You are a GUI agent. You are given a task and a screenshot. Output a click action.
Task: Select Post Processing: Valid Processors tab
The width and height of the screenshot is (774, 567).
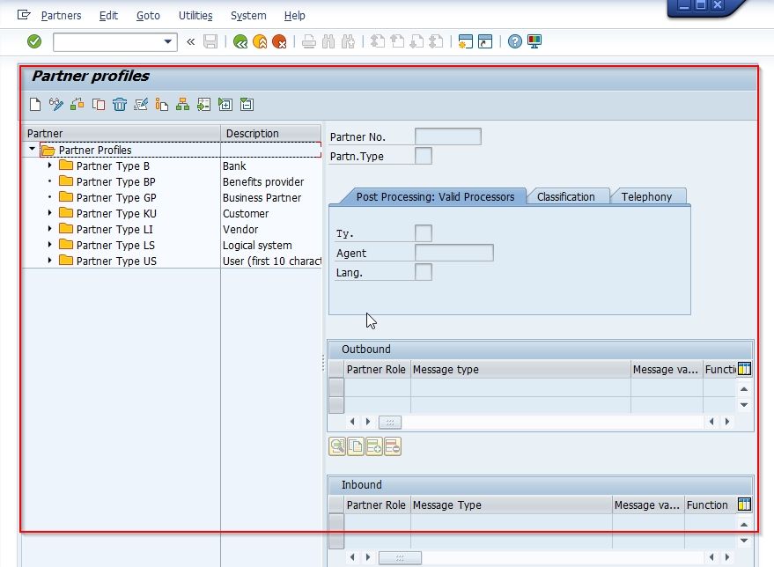coord(435,196)
